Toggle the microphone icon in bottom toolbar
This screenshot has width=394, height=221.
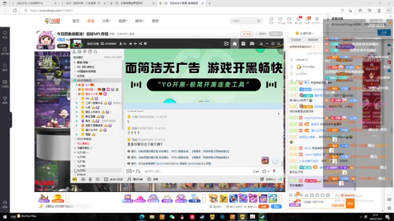90,179
